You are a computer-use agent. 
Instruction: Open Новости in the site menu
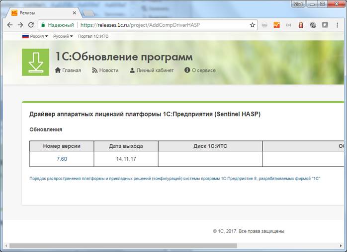(x=105, y=70)
